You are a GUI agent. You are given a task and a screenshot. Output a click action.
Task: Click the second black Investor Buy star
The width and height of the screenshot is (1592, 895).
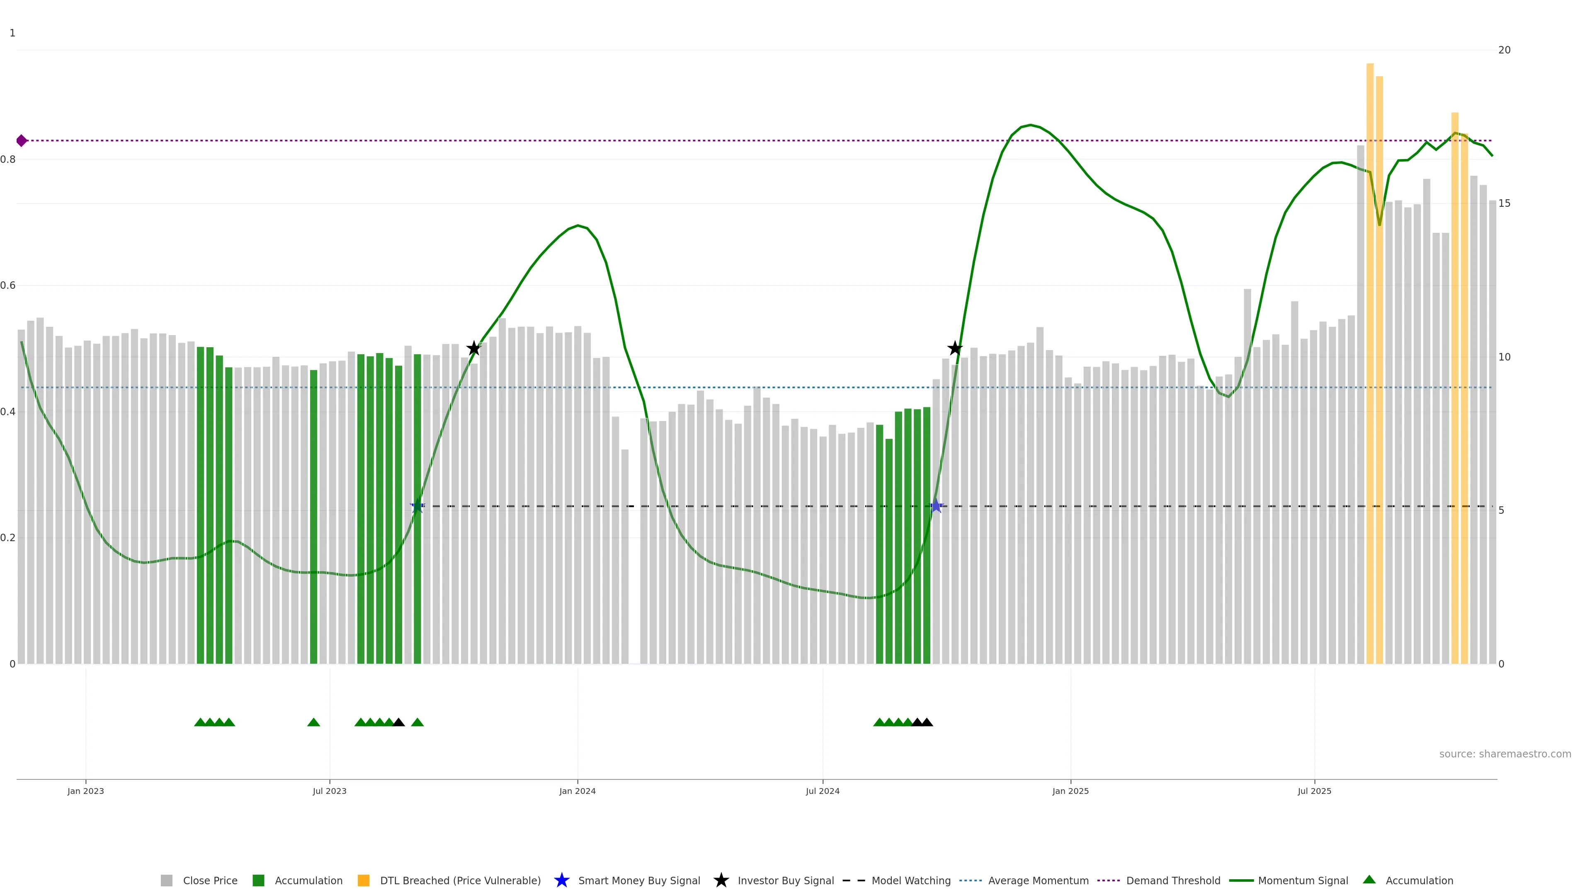(955, 348)
